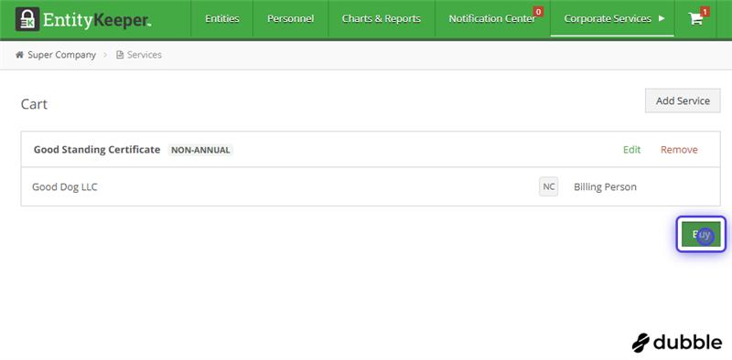732x360 pixels.
Task: Open the Notification Center
Action: coord(492,18)
